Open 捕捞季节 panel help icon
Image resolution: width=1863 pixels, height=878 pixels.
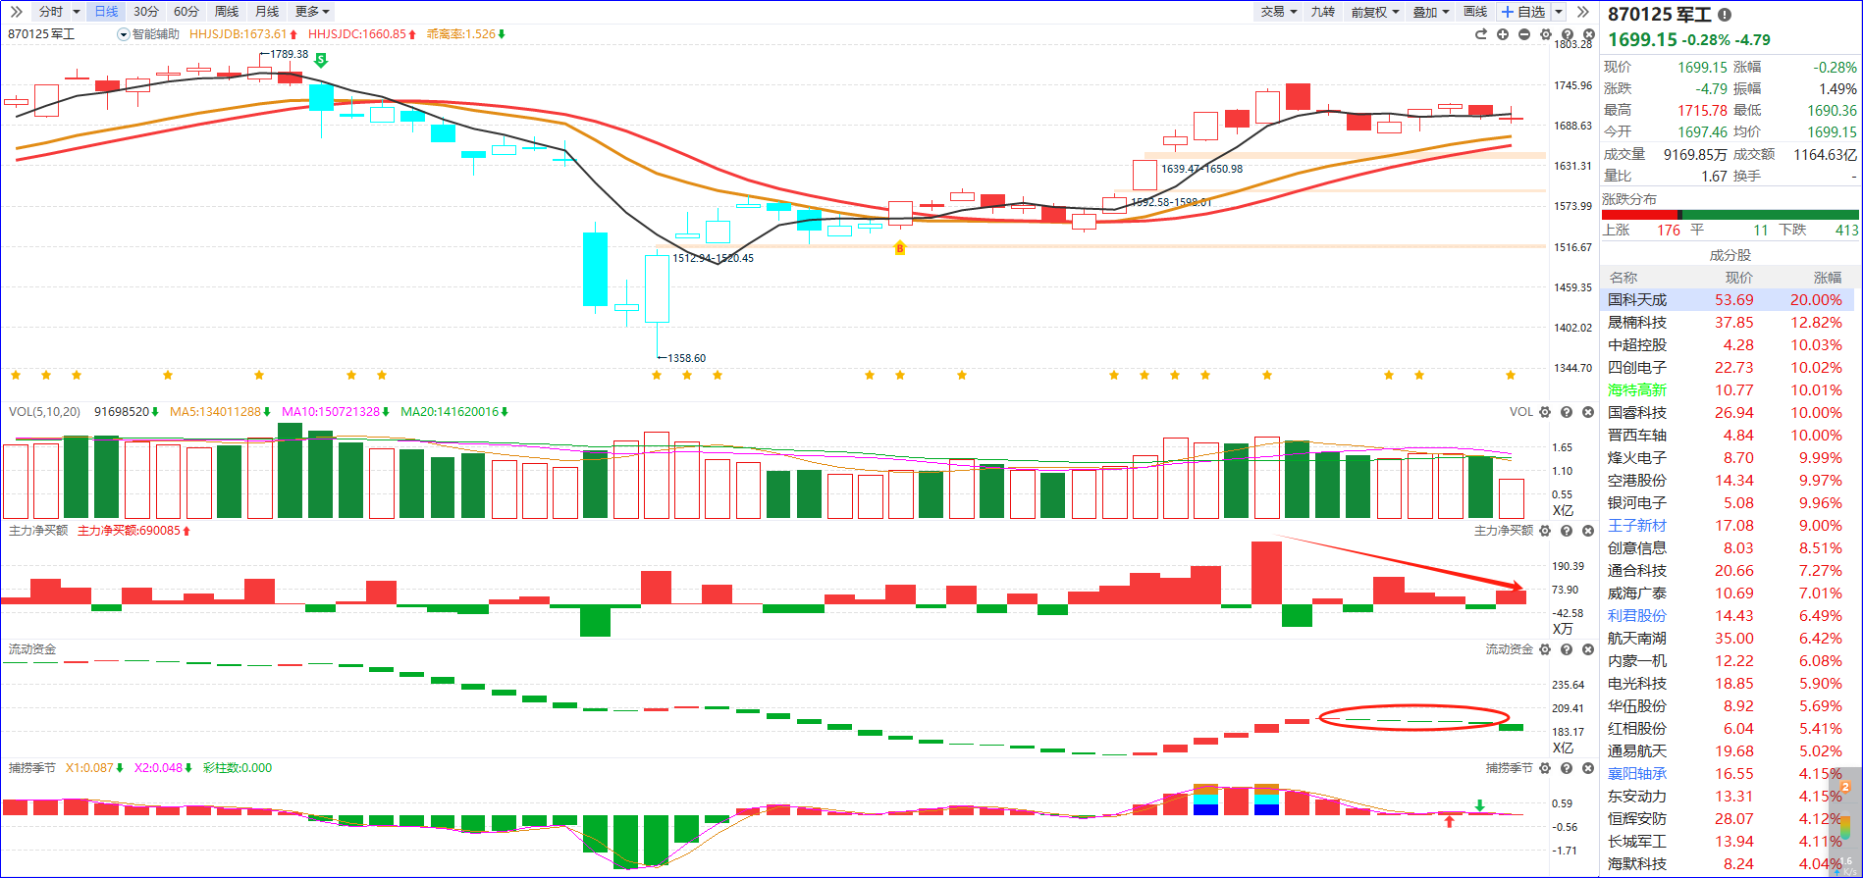1567,768
